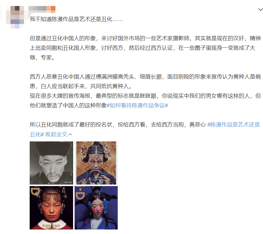This screenshot has height=234, width=263.
Task: Click the paragraph starting 西方人恶意丑化中国人
Action: (x=145, y=81)
